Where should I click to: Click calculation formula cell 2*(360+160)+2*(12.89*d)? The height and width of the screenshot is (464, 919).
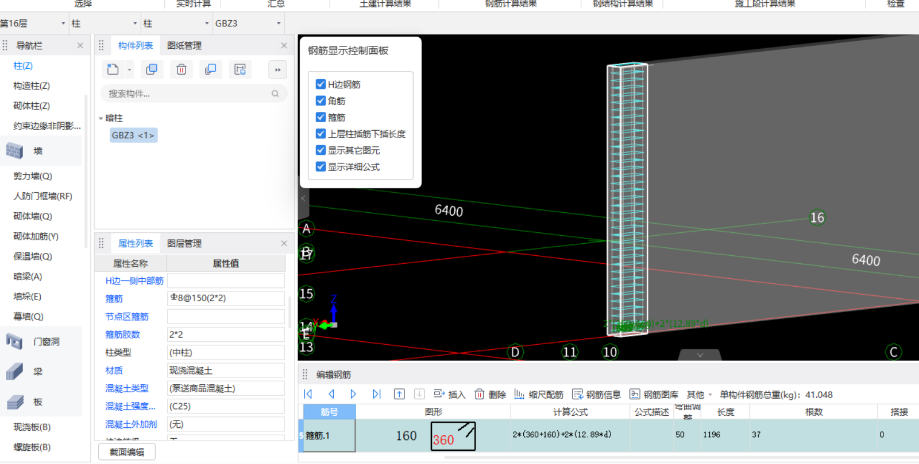click(x=570, y=435)
